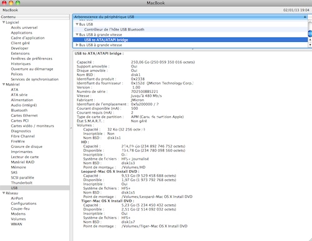
Task: Select ATA série entry
Action: point(19,95)
